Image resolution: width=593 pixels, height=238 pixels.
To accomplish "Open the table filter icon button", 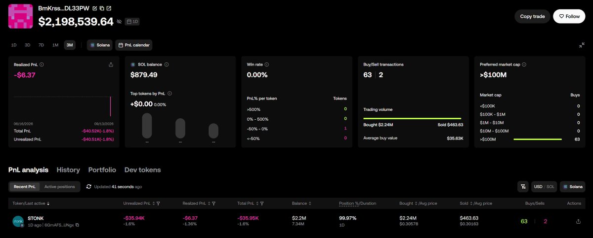I will (523, 186).
